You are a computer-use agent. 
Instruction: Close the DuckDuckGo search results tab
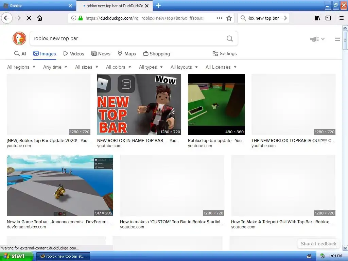tap(147, 6)
